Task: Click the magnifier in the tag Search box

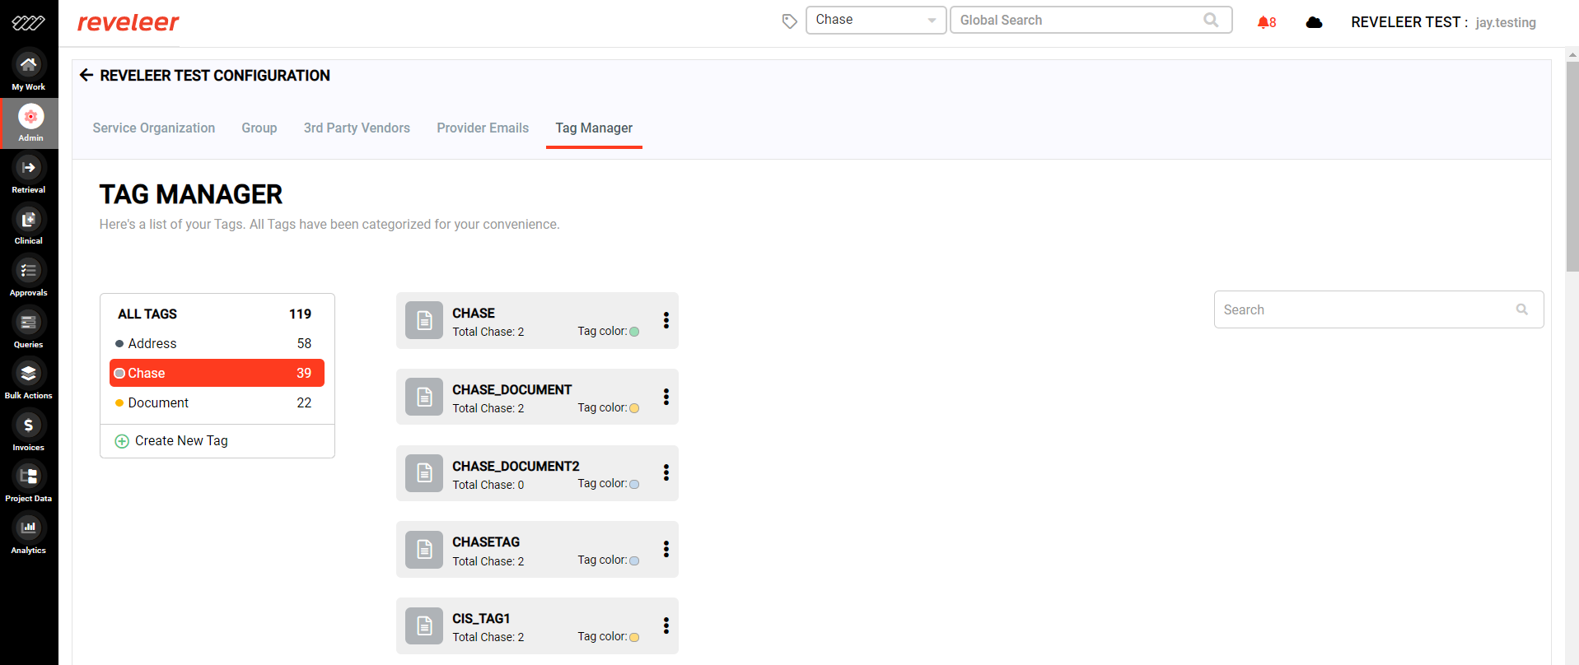Action: (1522, 309)
